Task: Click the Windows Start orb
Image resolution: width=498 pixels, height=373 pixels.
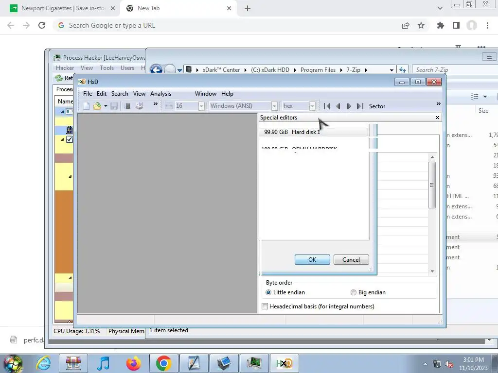Action: (13, 364)
